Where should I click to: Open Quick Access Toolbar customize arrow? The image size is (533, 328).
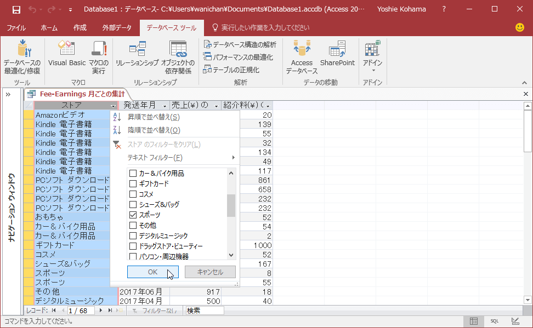pos(70,10)
